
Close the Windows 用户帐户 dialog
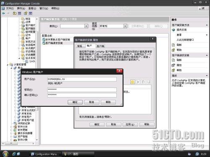(x=119, y=71)
